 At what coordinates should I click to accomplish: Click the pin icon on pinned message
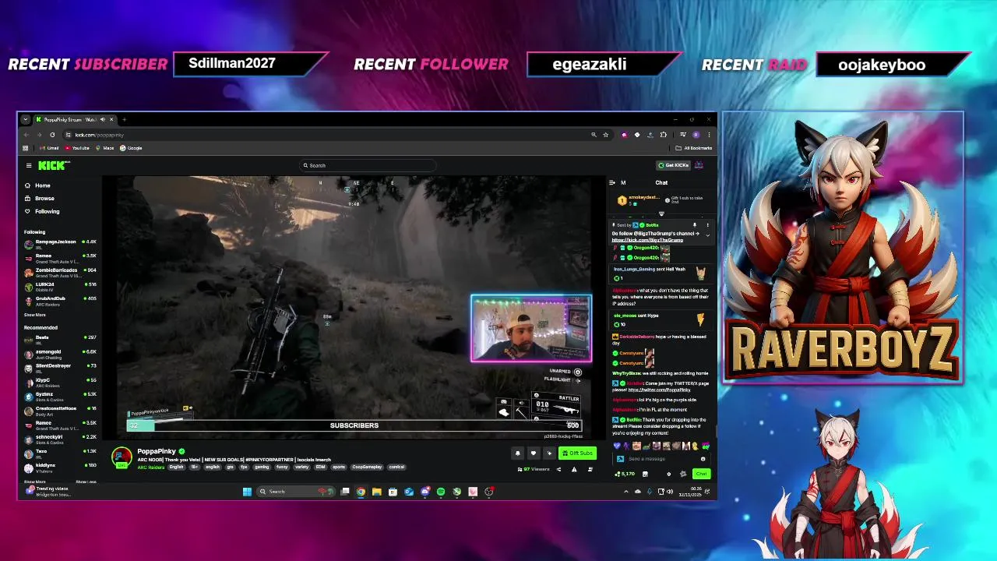pos(695,225)
